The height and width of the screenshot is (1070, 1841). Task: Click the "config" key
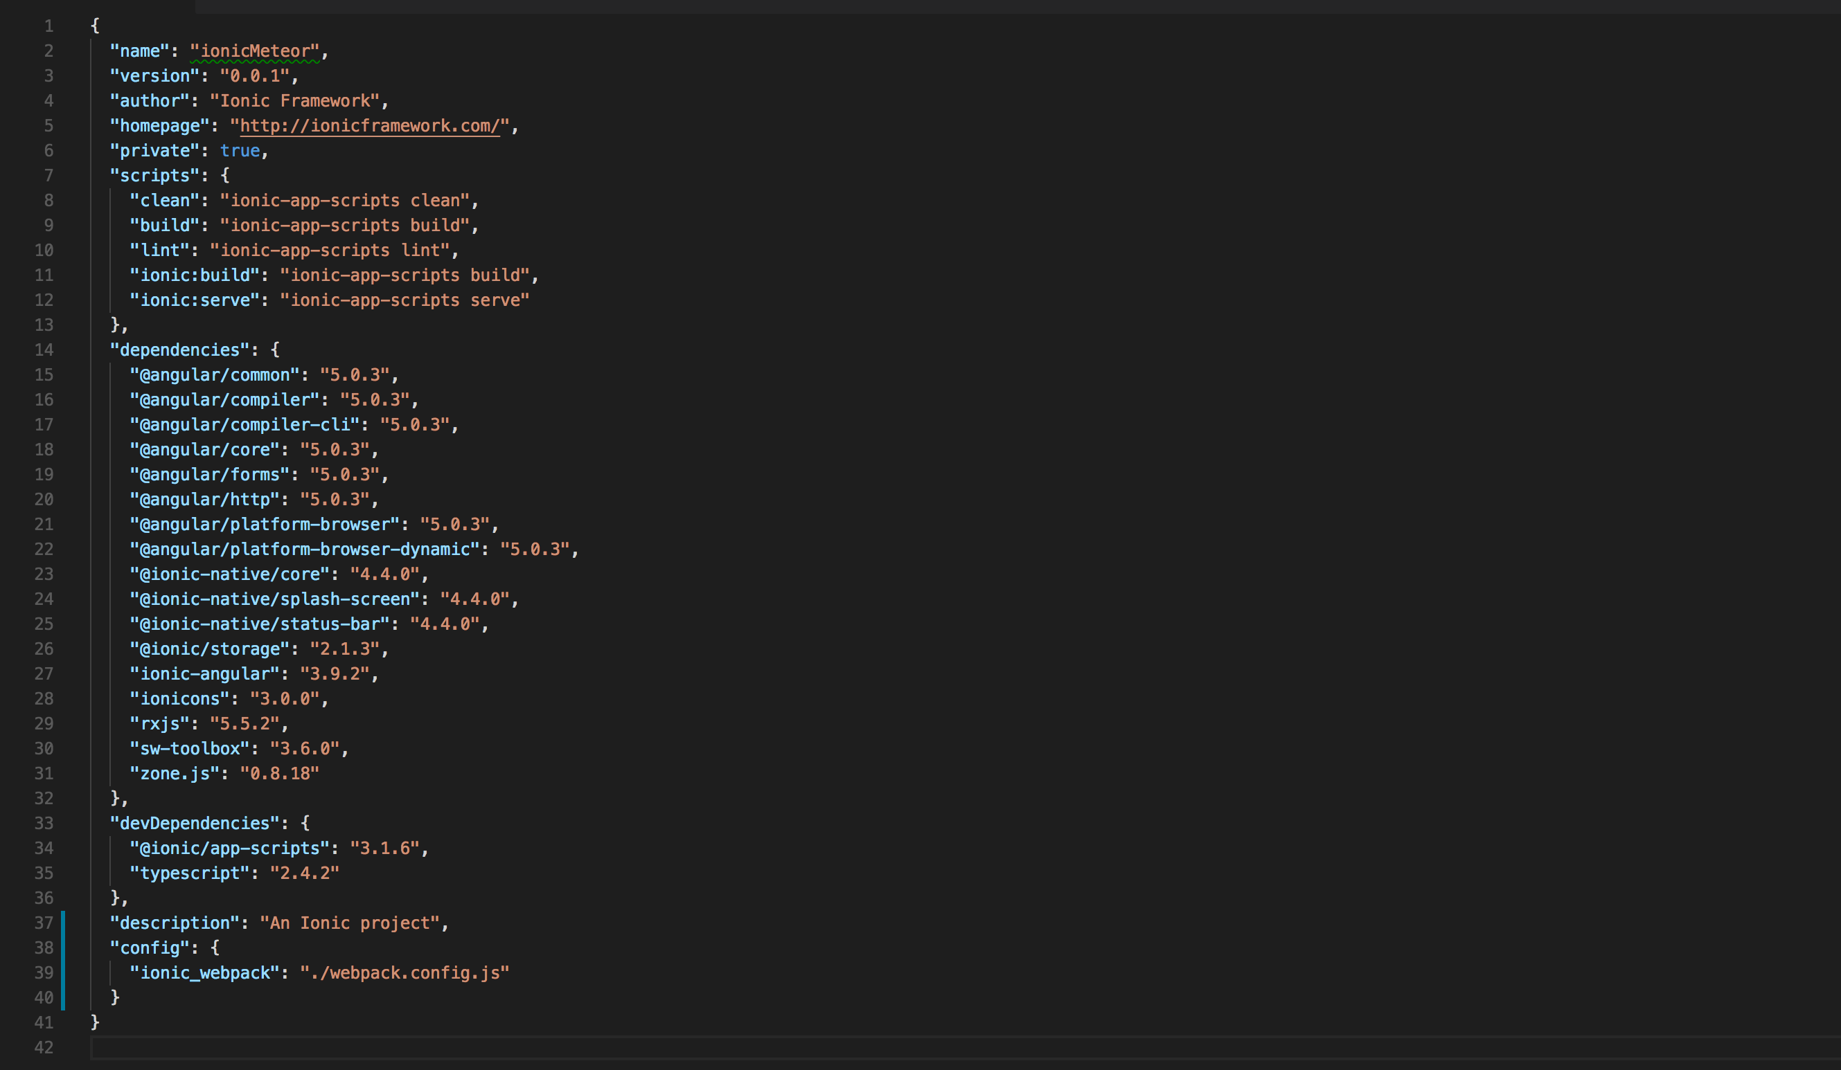[x=150, y=948]
